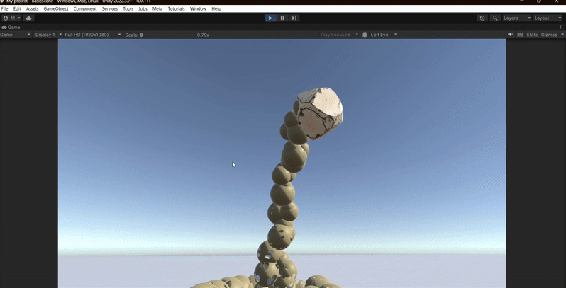Toggle Gizmos in the Game view
This screenshot has width=566, height=288.
pyautogui.click(x=549, y=35)
